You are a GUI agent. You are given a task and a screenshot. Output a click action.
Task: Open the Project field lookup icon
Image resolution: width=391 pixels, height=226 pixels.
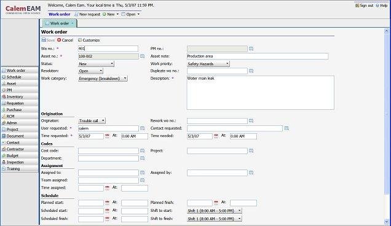click(251, 150)
